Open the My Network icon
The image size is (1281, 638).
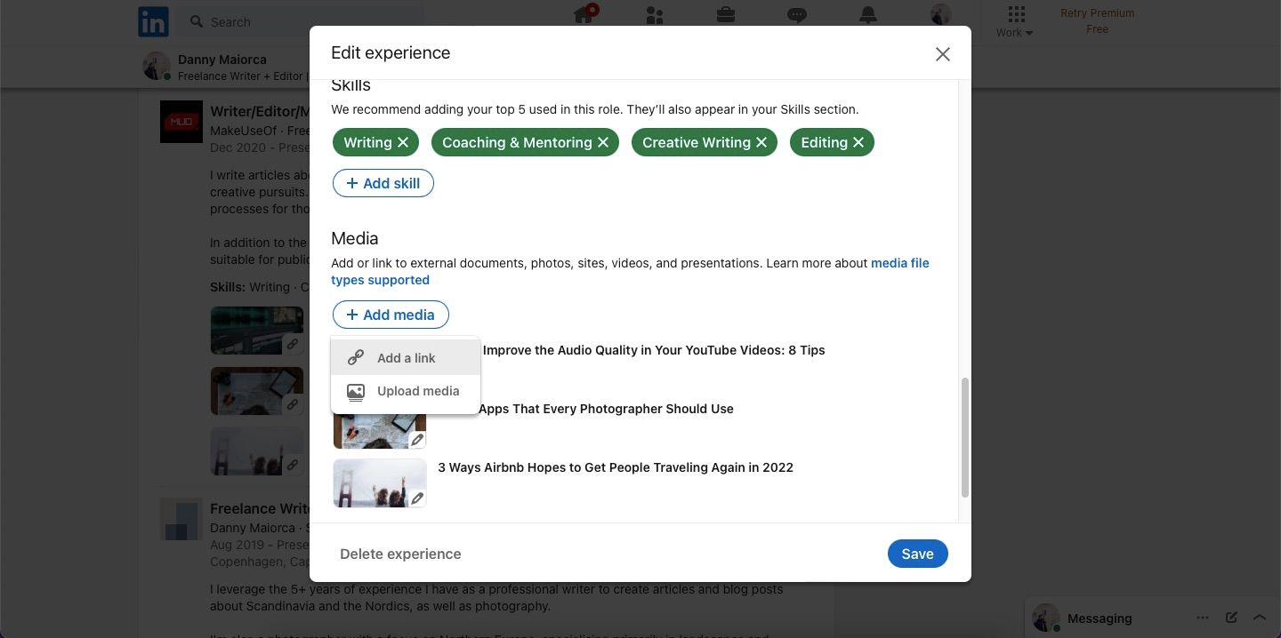(x=654, y=15)
